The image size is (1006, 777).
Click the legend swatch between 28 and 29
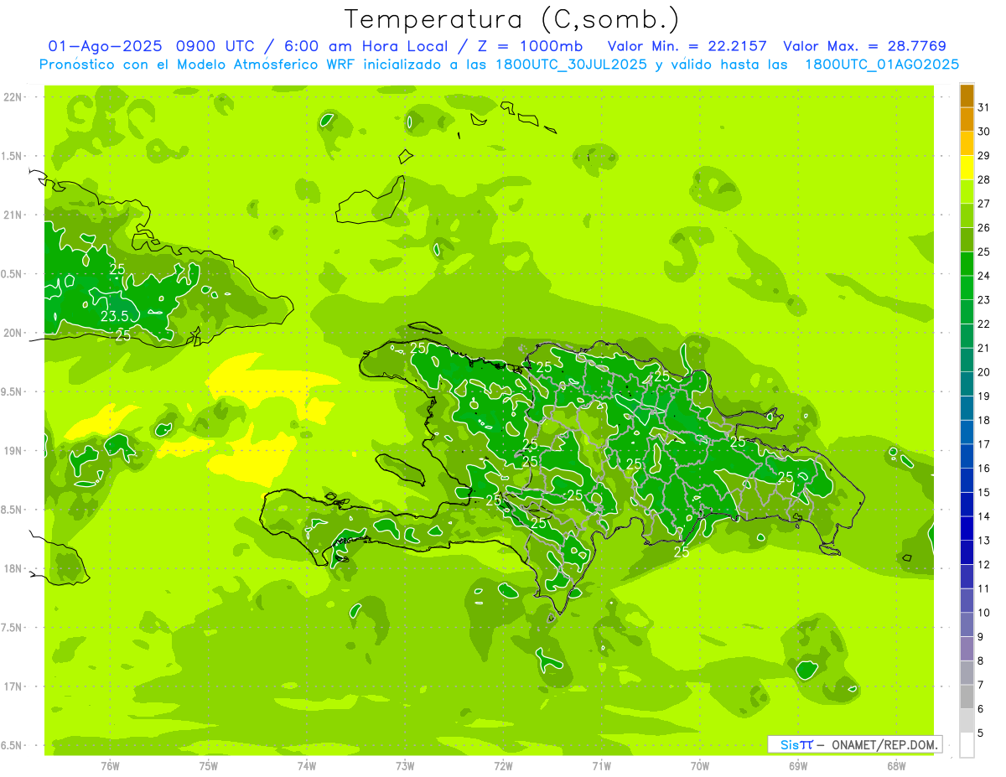point(967,168)
